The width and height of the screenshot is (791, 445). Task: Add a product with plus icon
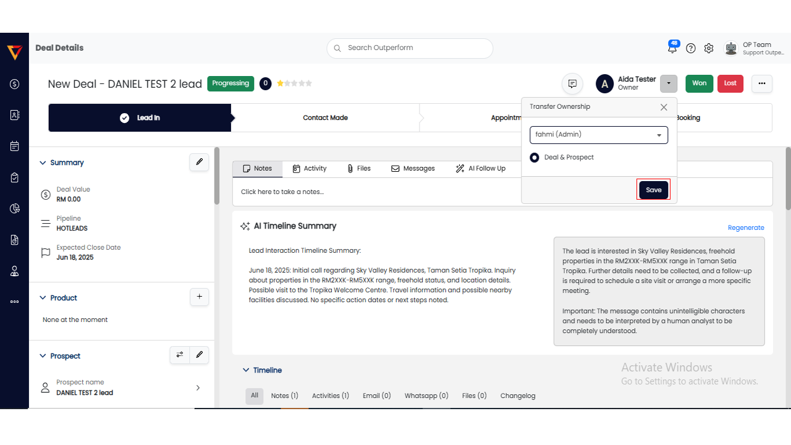[x=199, y=297]
